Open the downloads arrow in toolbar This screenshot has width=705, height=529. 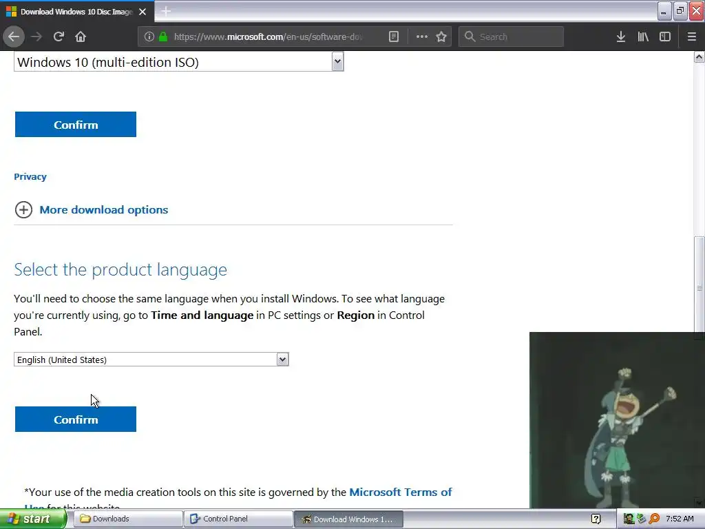pyautogui.click(x=621, y=37)
